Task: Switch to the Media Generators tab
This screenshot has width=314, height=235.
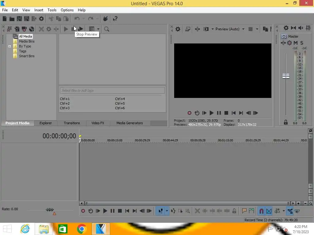Action: (130, 123)
